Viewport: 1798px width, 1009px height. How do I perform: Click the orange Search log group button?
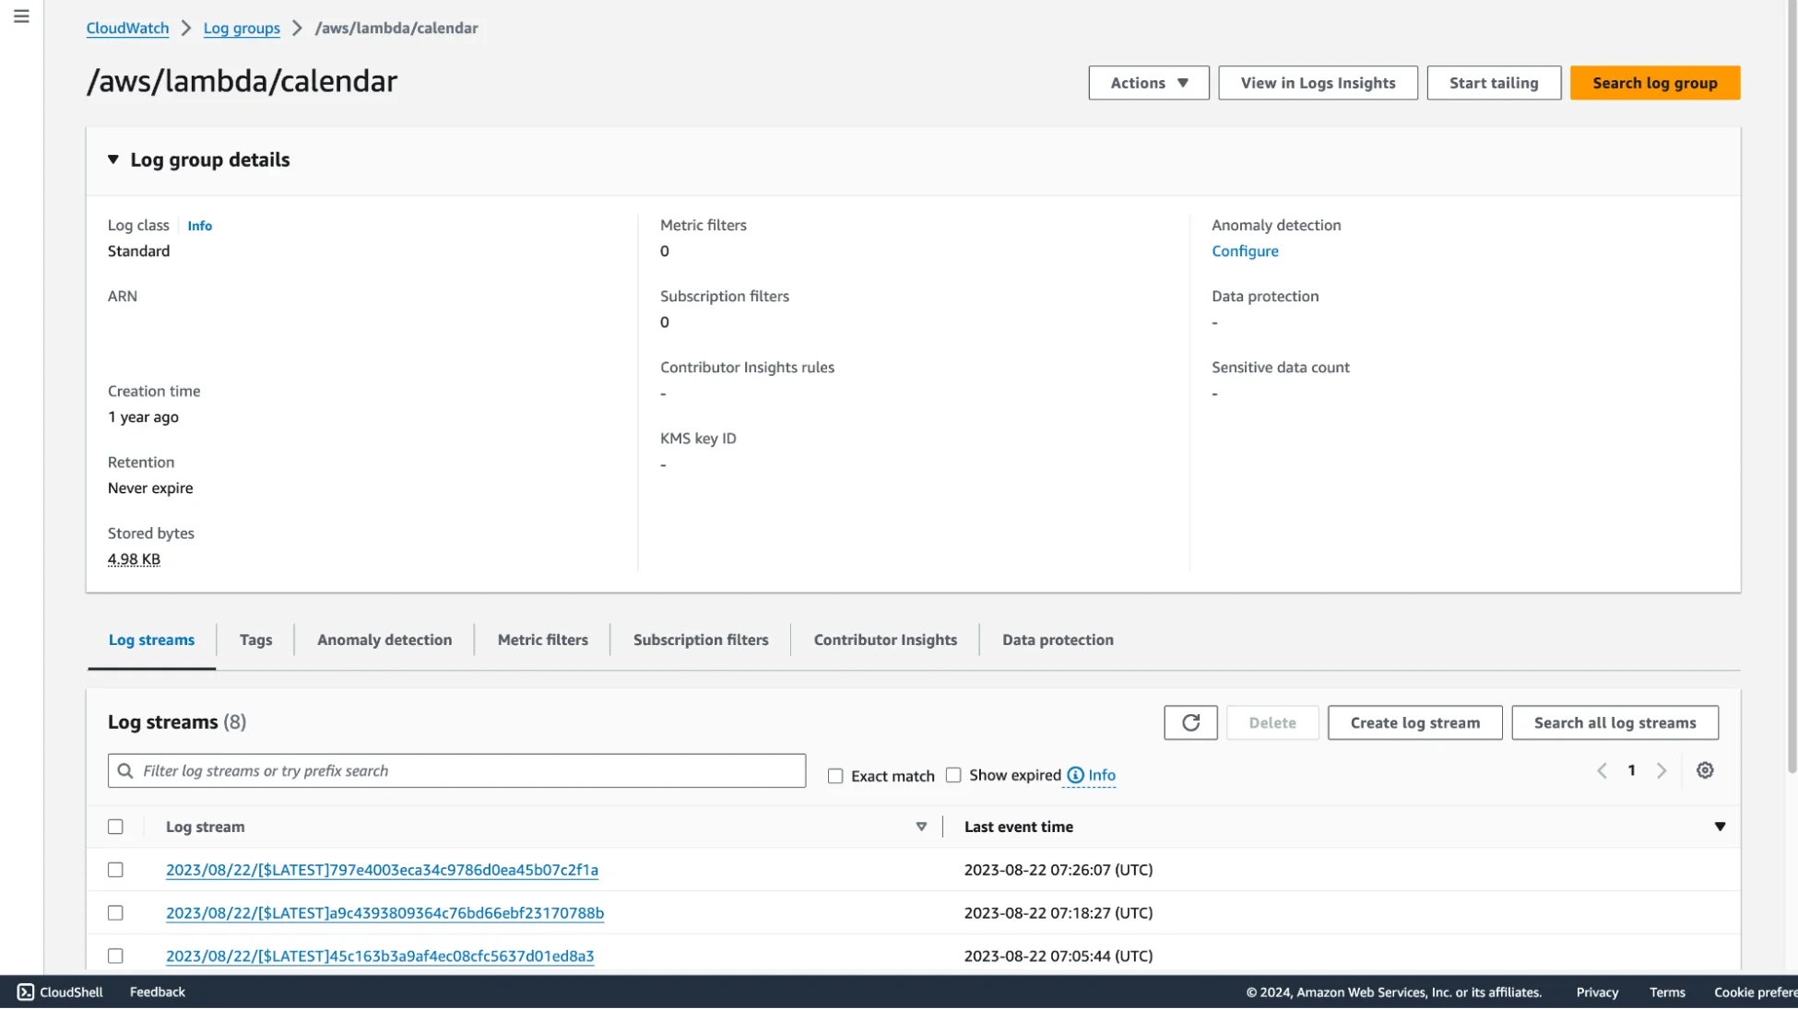[x=1655, y=83]
